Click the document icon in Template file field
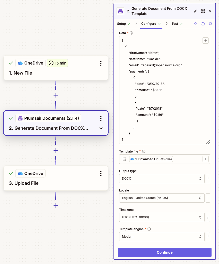This screenshot has width=219, height=264. click(124, 159)
